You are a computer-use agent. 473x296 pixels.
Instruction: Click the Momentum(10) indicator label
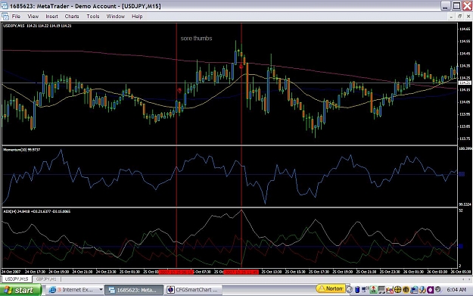pos(22,150)
